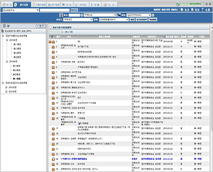Click the search button after query dropdown
Image resolution: width=213 pixels, height=172 pixels.
pyautogui.click(x=132, y=20)
